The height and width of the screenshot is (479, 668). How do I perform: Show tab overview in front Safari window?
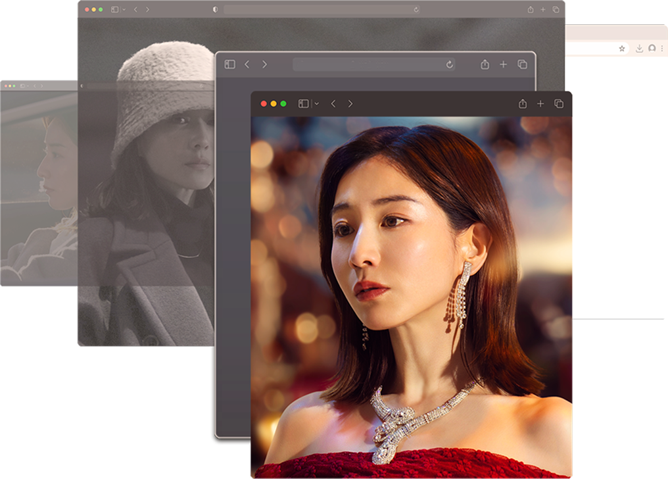(x=559, y=103)
